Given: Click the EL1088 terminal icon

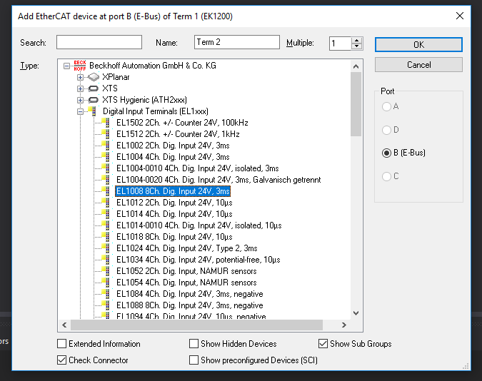Looking at the screenshot, I should click(x=106, y=305).
